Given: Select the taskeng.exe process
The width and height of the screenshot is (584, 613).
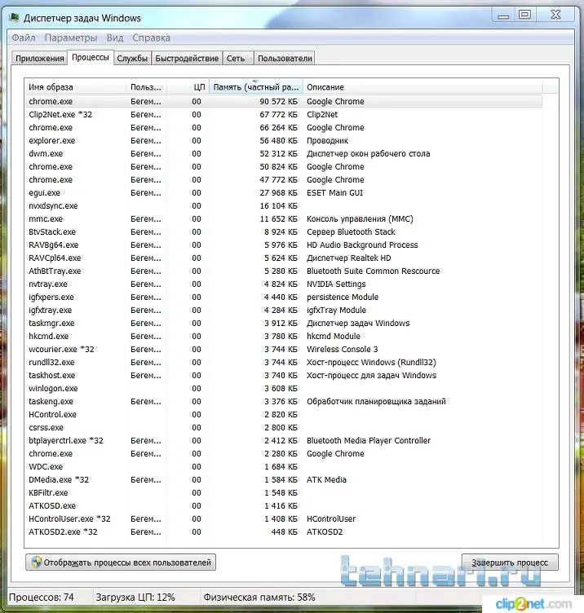Looking at the screenshot, I should click(x=283, y=402).
